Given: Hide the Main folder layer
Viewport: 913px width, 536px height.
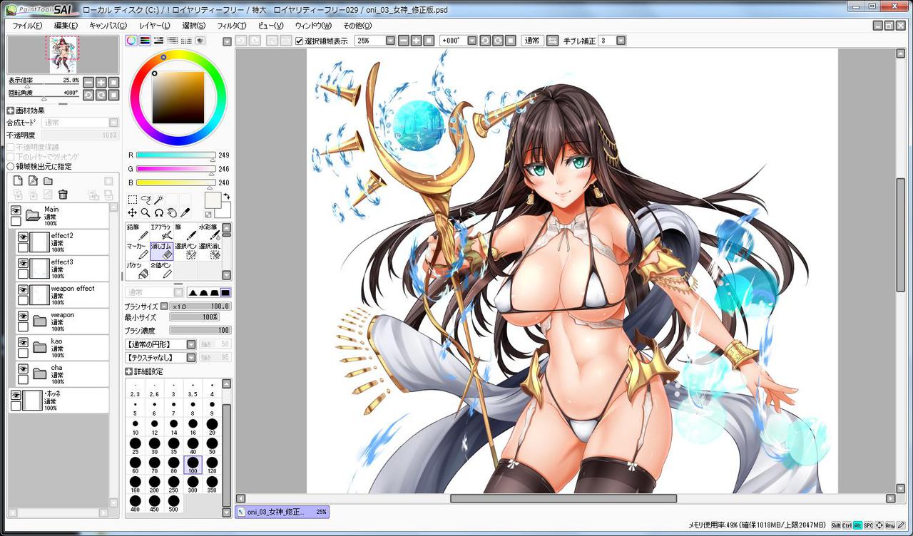Looking at the screenshot, I should (x=16, y=210).
